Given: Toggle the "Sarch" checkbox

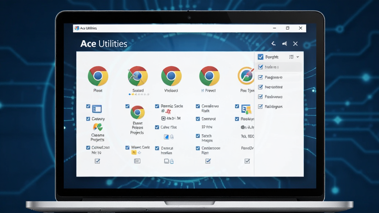Looking at the screenshot, I should pyautogui.click(x=198, y=136).
